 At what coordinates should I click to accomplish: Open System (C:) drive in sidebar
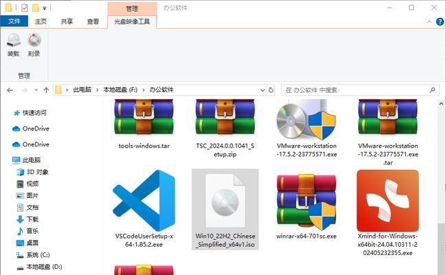pos(33,255)
